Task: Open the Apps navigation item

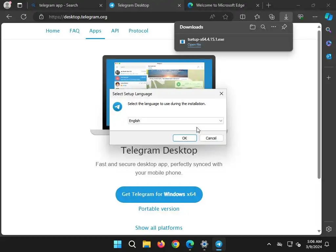Action: tap(95, 31)
